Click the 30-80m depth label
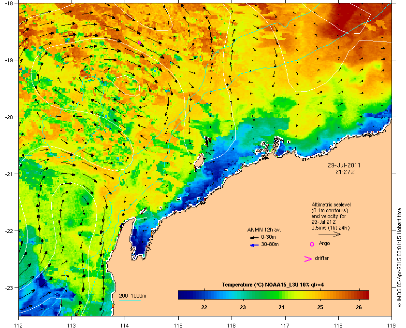This screenshot has height=328, width=406. click(x=270, y=244)
